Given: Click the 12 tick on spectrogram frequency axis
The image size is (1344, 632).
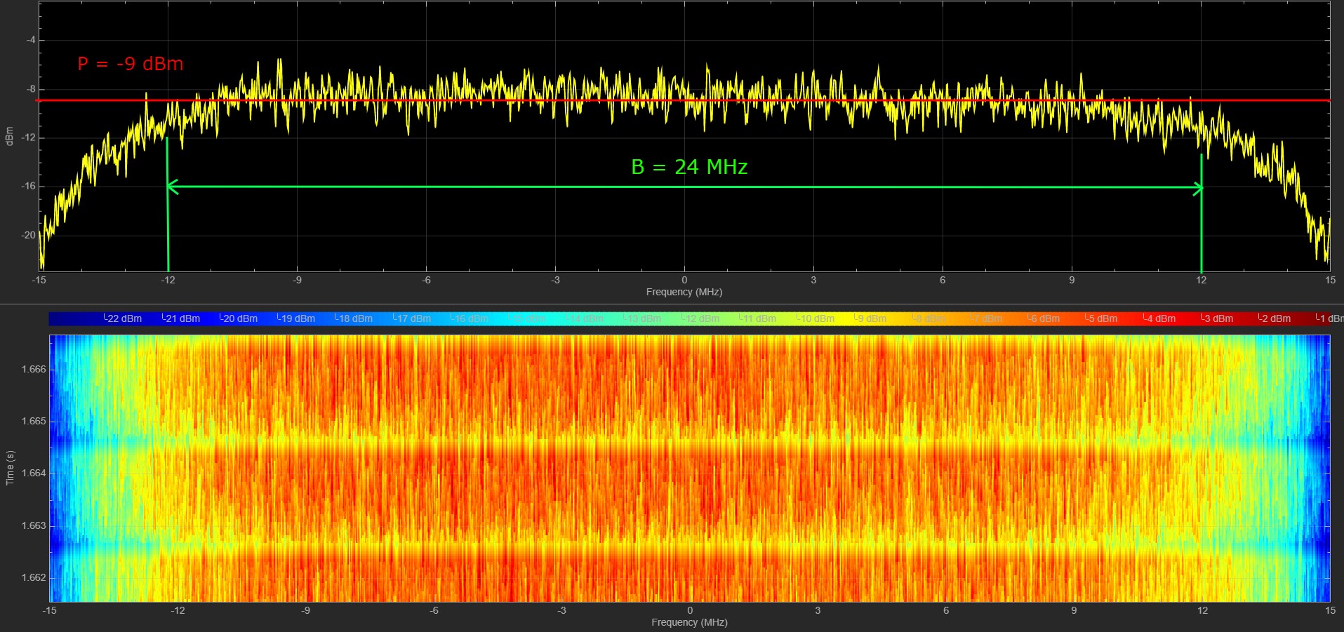Looking at the screenshot, I should point(1203,610).
